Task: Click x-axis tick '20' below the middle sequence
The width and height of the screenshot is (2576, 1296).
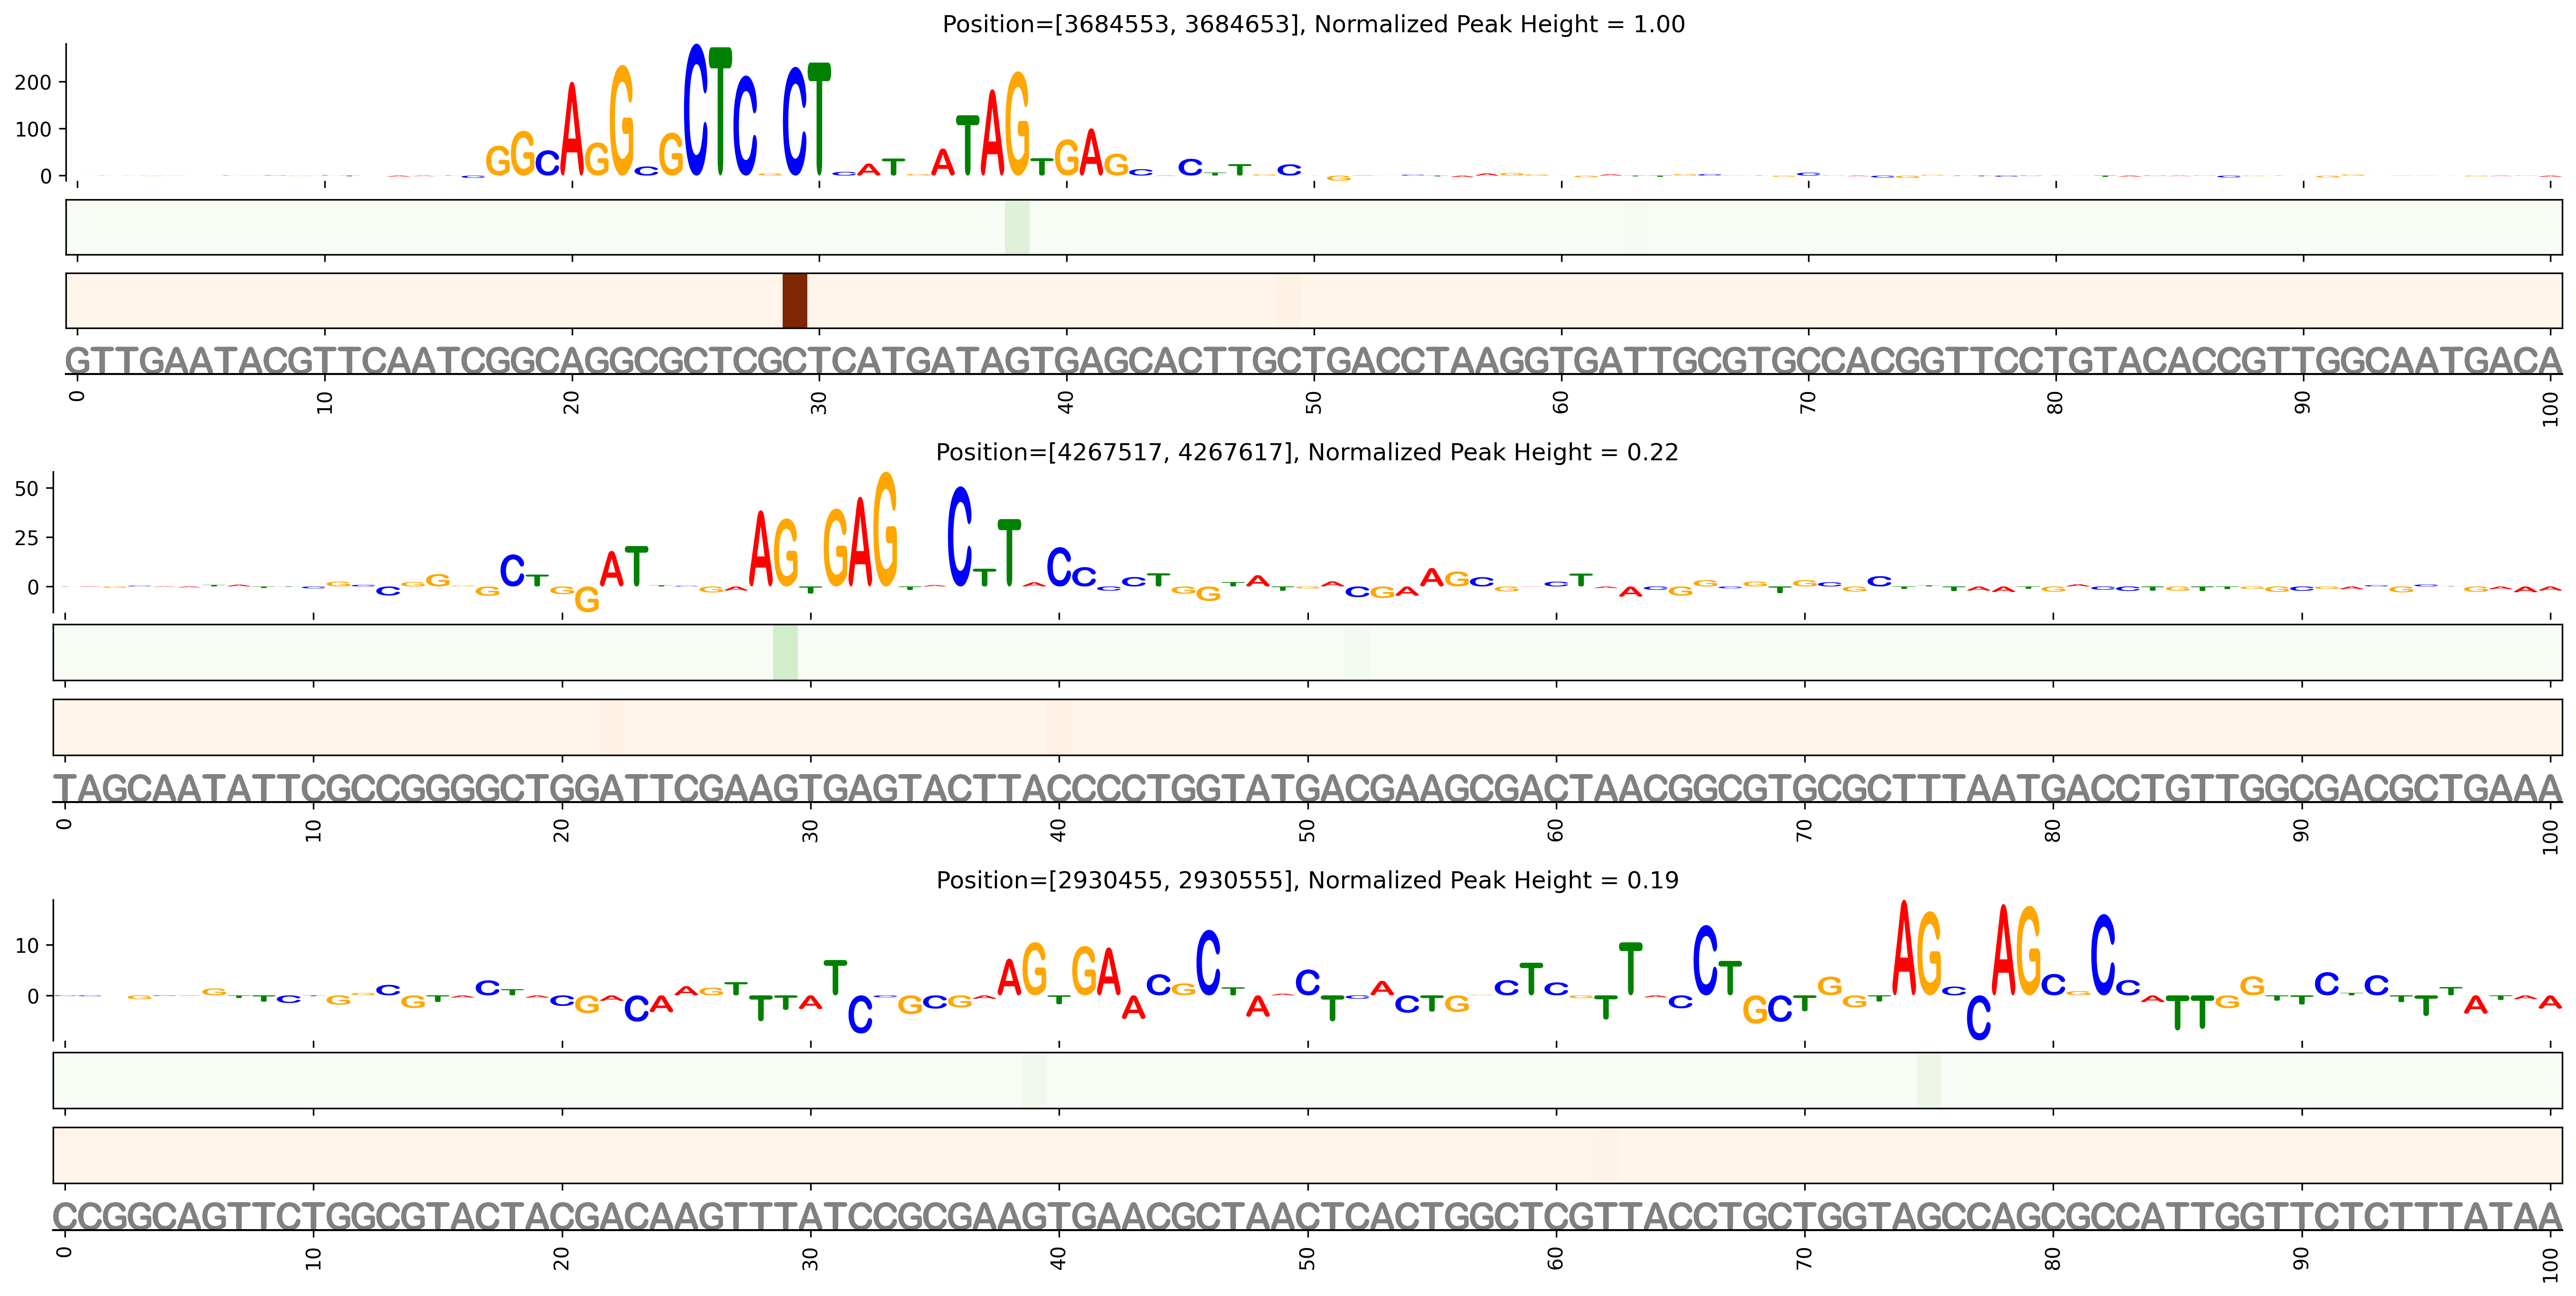Action: [x=562, y=830]
